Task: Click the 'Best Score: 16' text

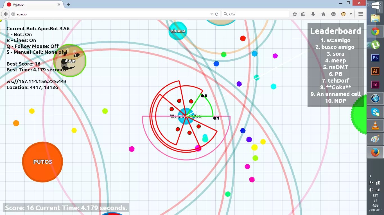Action: point(23,64)
